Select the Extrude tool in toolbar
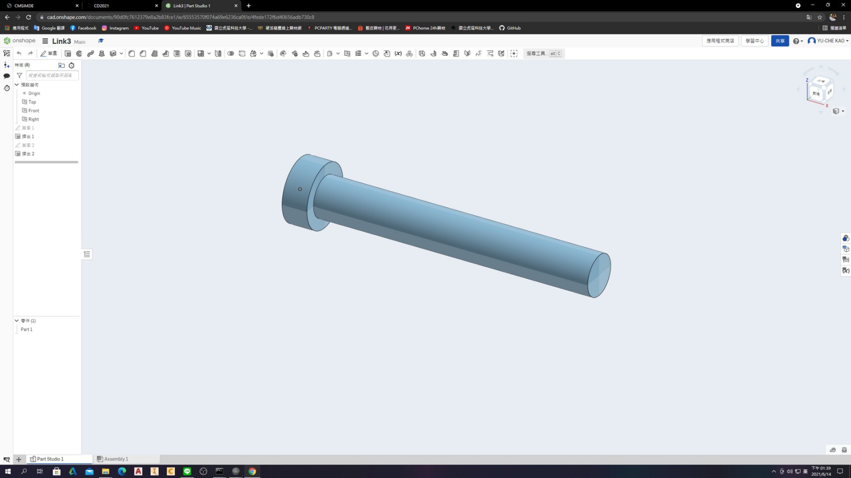The height and width of the screenshot is (478, 851). [x=68, y=53]
